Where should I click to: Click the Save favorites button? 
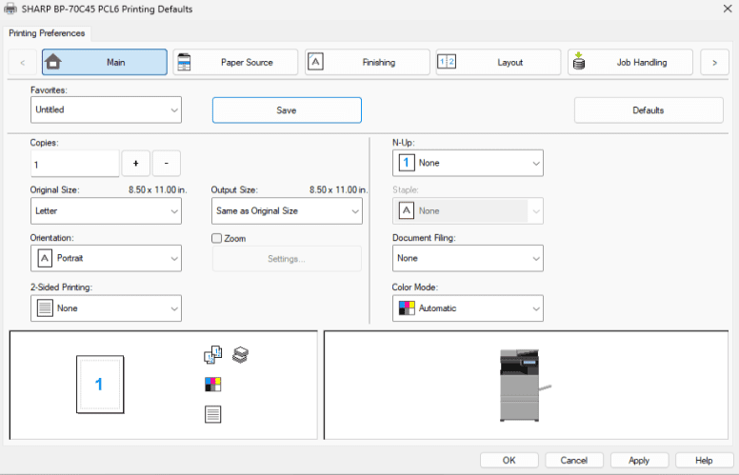287,110
